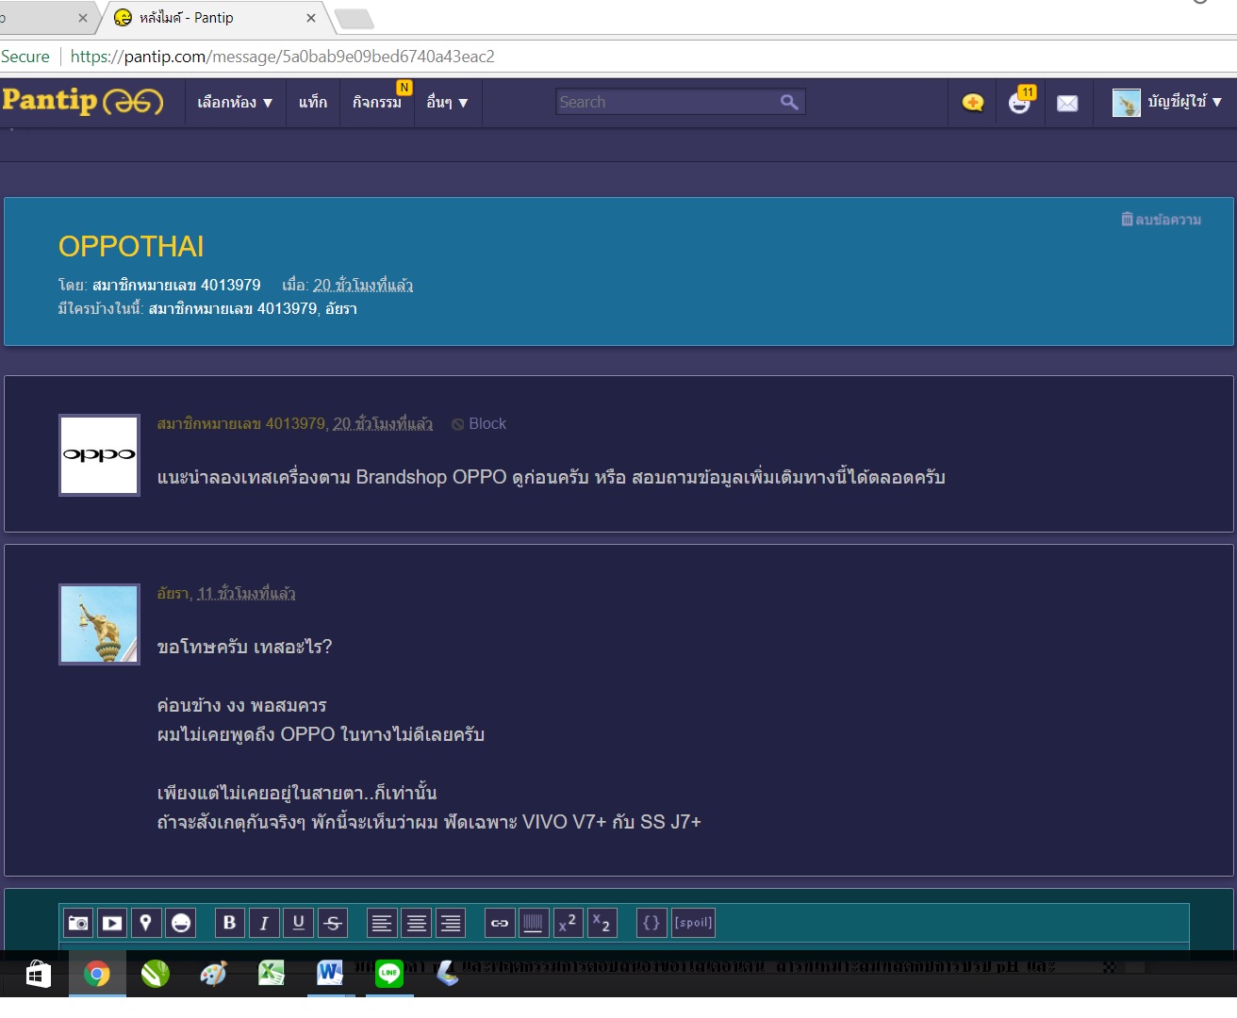Viewport: 1237px width, 1018px height.
Task: Toggle strikethrough formatting in the reply editor
Action: (333, 923)
